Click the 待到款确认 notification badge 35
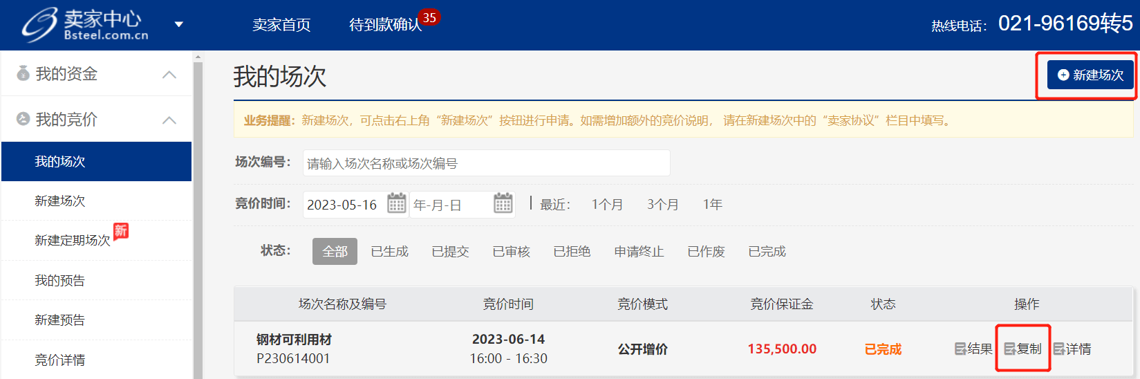This screenshot has width=1140, height=379. 429,17
